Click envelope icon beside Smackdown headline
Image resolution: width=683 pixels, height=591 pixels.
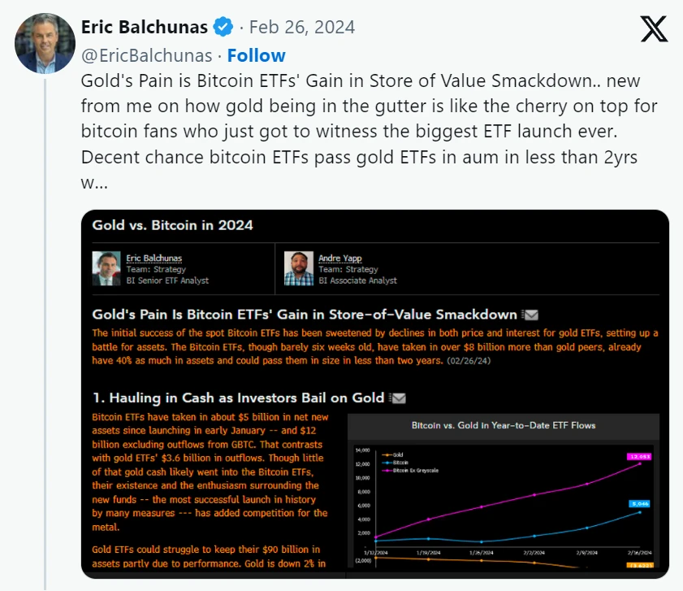coord(530,315)
